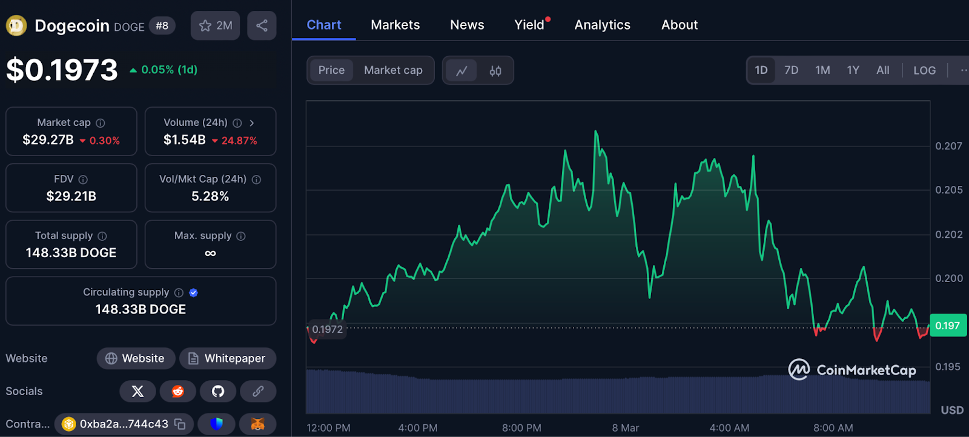This screenshot has width=969, height=437.
Task: Open the share icon button
Action: click(262, 25)
